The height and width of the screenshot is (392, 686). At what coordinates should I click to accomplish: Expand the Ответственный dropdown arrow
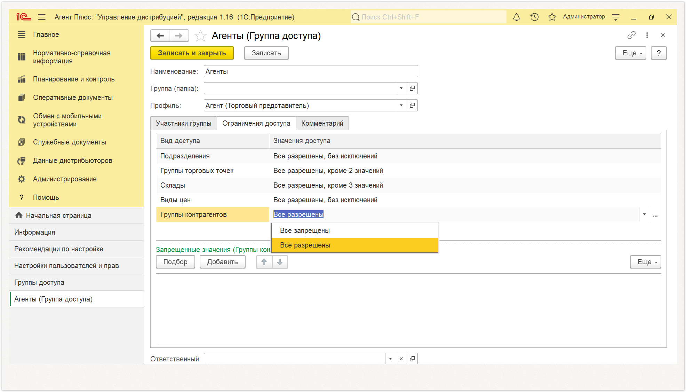point(390,359)
